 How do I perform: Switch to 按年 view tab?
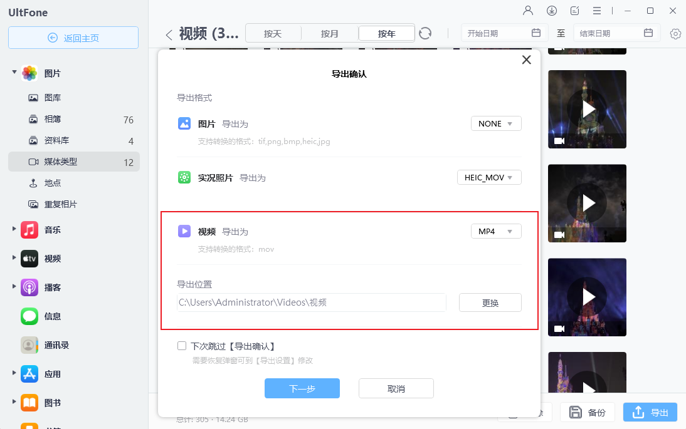point(387,34)
